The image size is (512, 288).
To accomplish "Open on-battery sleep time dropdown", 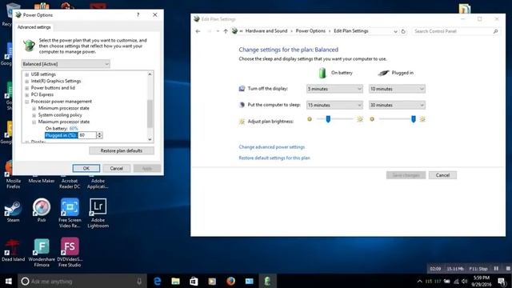I will pyautogui.click(x=334, y=105).
